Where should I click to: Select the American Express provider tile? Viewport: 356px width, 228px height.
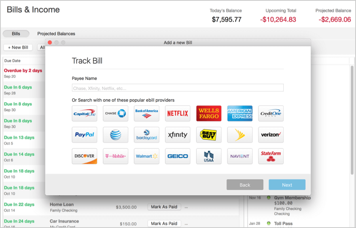[x=240, y=113]
